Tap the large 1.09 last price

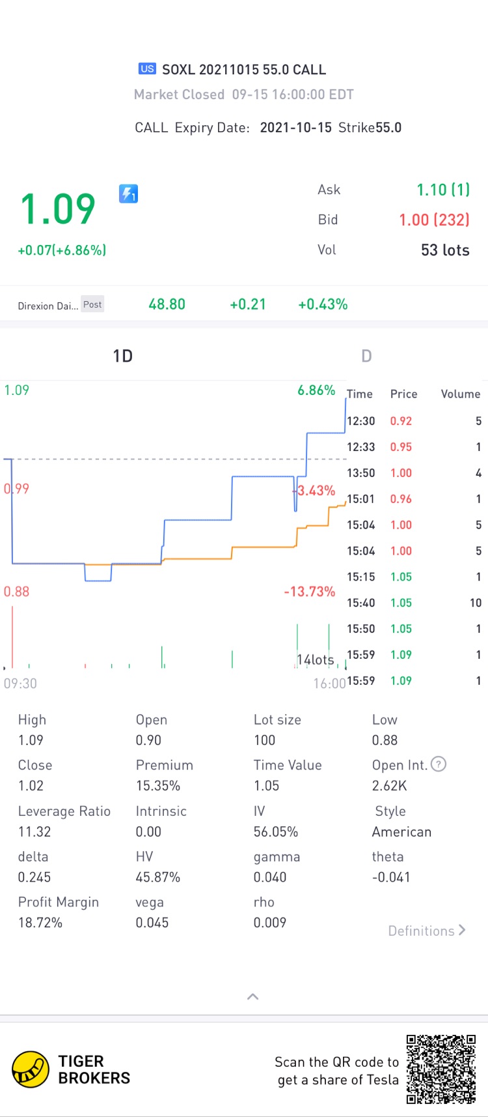[59, 210]
